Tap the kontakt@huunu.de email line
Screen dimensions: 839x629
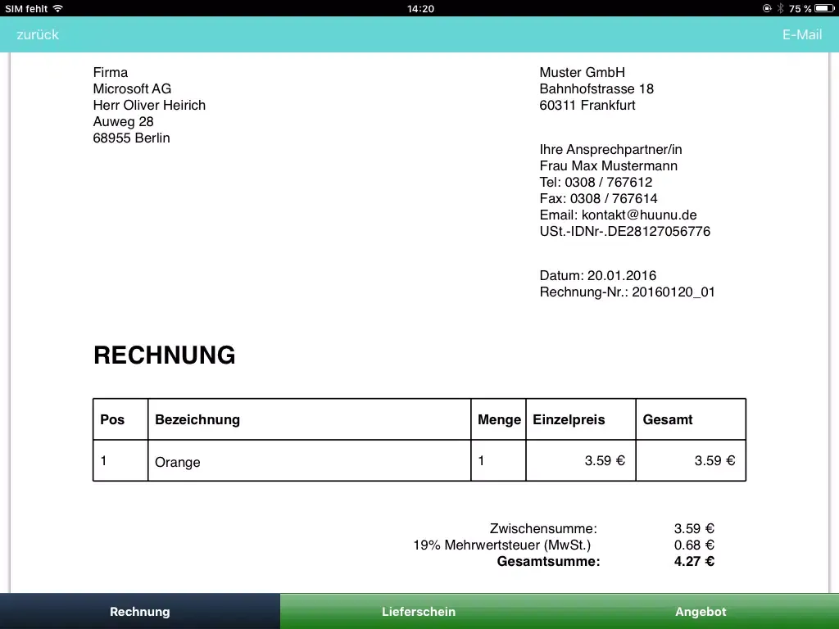click(618, 215)
